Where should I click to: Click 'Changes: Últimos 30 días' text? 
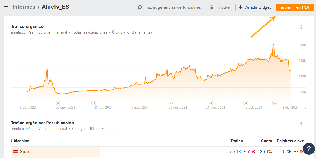pyautogui.click(x=92, y=129)
